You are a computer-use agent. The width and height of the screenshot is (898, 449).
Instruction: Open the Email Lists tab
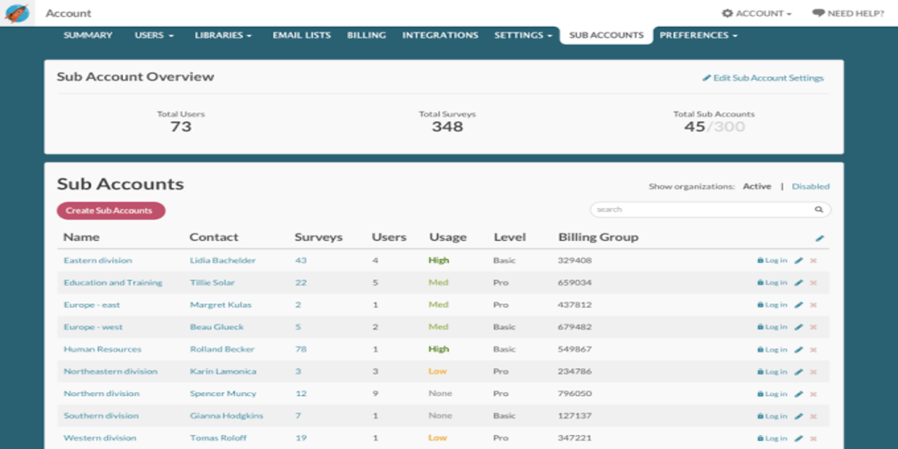coord(302,35)
